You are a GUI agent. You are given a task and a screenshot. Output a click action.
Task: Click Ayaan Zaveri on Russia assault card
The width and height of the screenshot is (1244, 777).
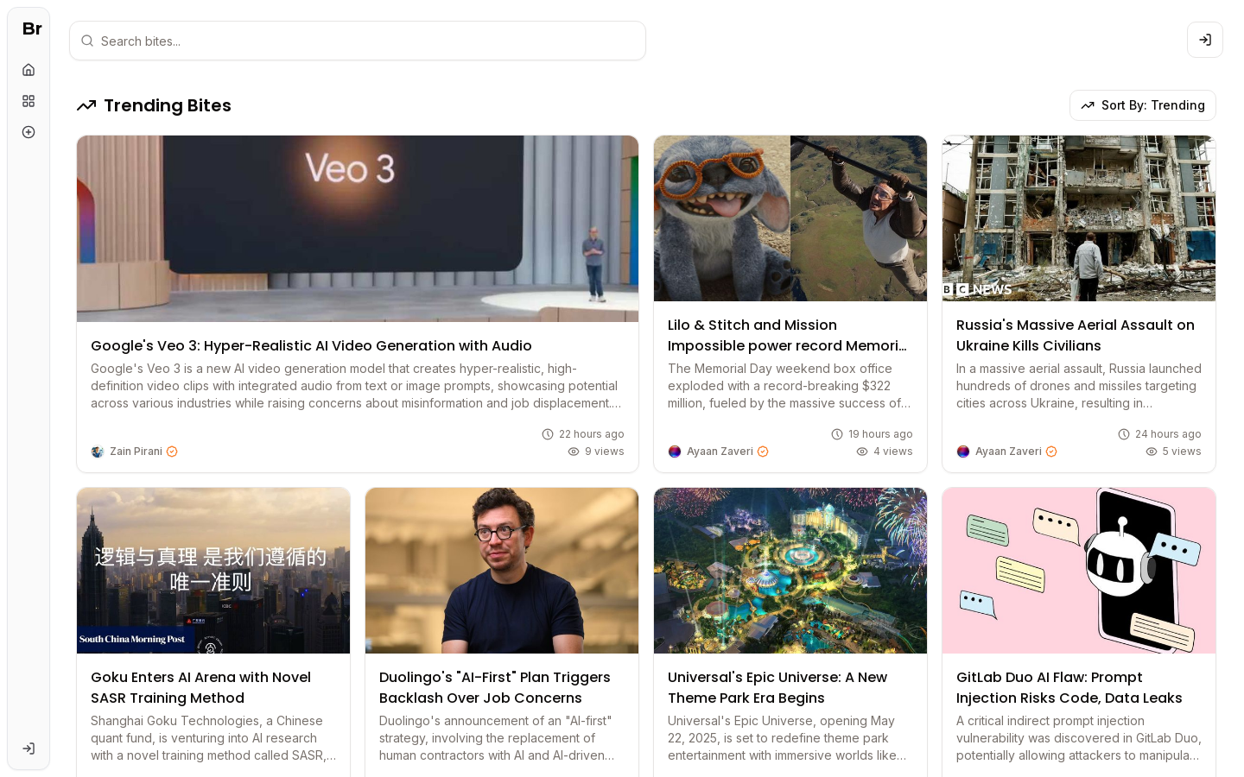pyautogui.click(x=1008, y=452)
